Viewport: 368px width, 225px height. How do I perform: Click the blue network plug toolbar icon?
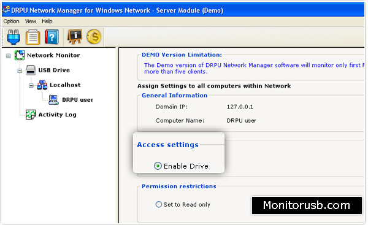(13, 37)
